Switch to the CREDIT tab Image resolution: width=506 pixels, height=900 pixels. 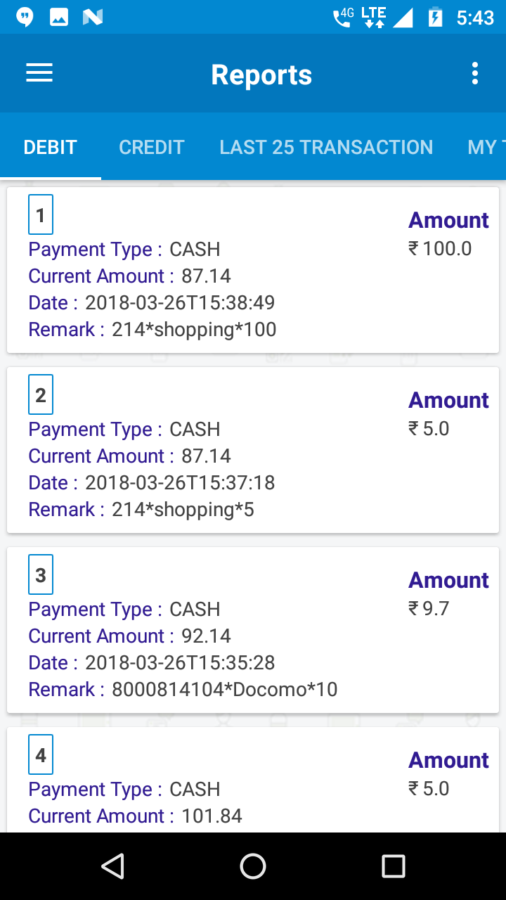(152, 147)
